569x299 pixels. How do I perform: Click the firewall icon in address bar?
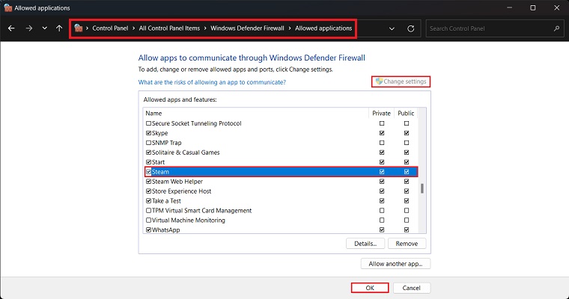pyautogui.click(x=79, y=28)
